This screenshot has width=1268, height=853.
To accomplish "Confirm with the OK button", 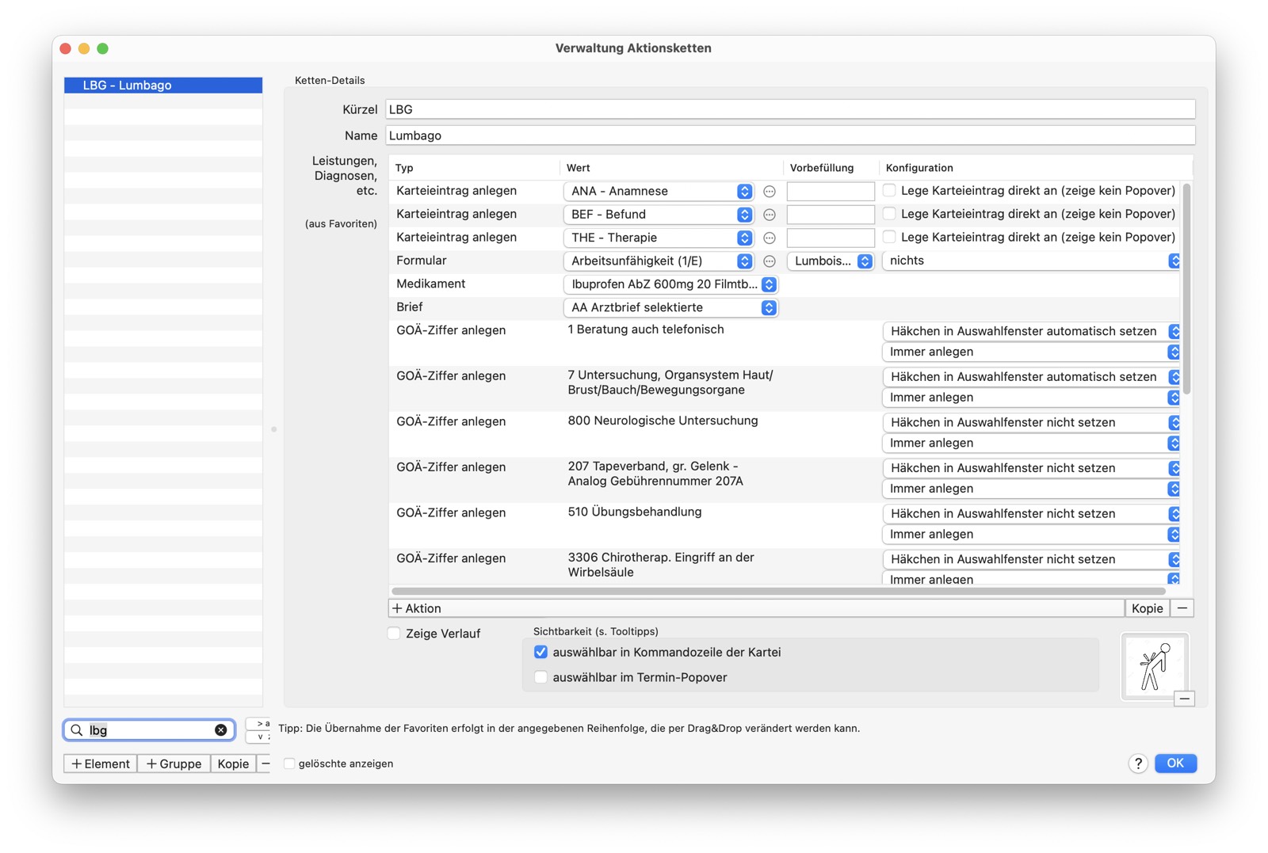I will tap(1175, 764).
